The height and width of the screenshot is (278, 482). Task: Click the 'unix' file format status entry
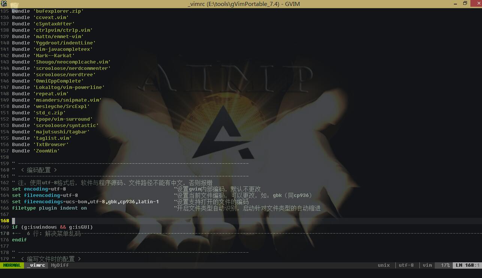[384, 265]
